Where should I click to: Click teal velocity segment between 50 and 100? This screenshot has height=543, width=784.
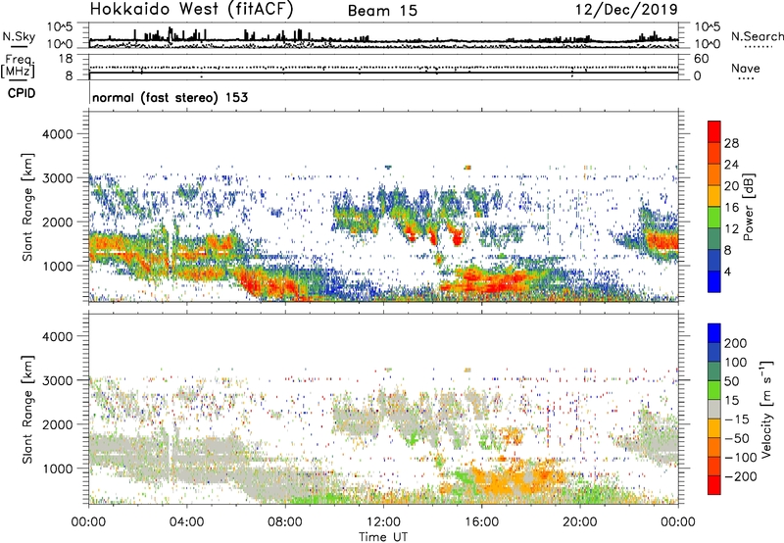pos(714,371)
